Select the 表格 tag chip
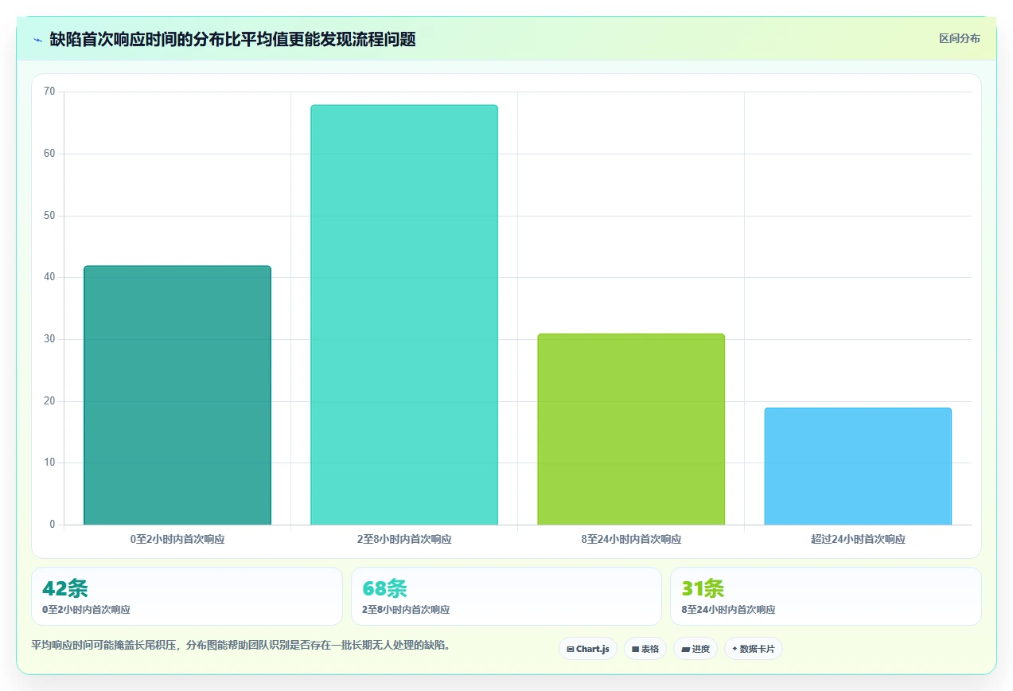The height and width of the screenshot is (691, 1013). pos(645,649)
